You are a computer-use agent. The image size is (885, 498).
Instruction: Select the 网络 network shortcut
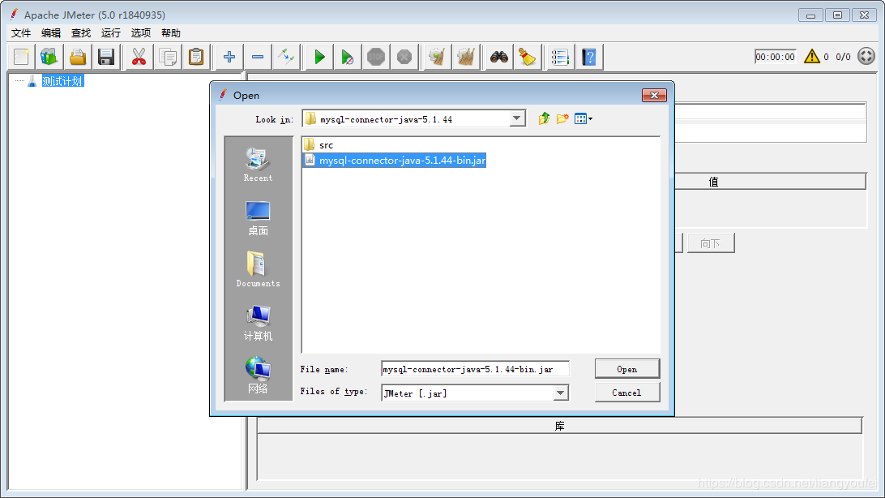point(258,375)
